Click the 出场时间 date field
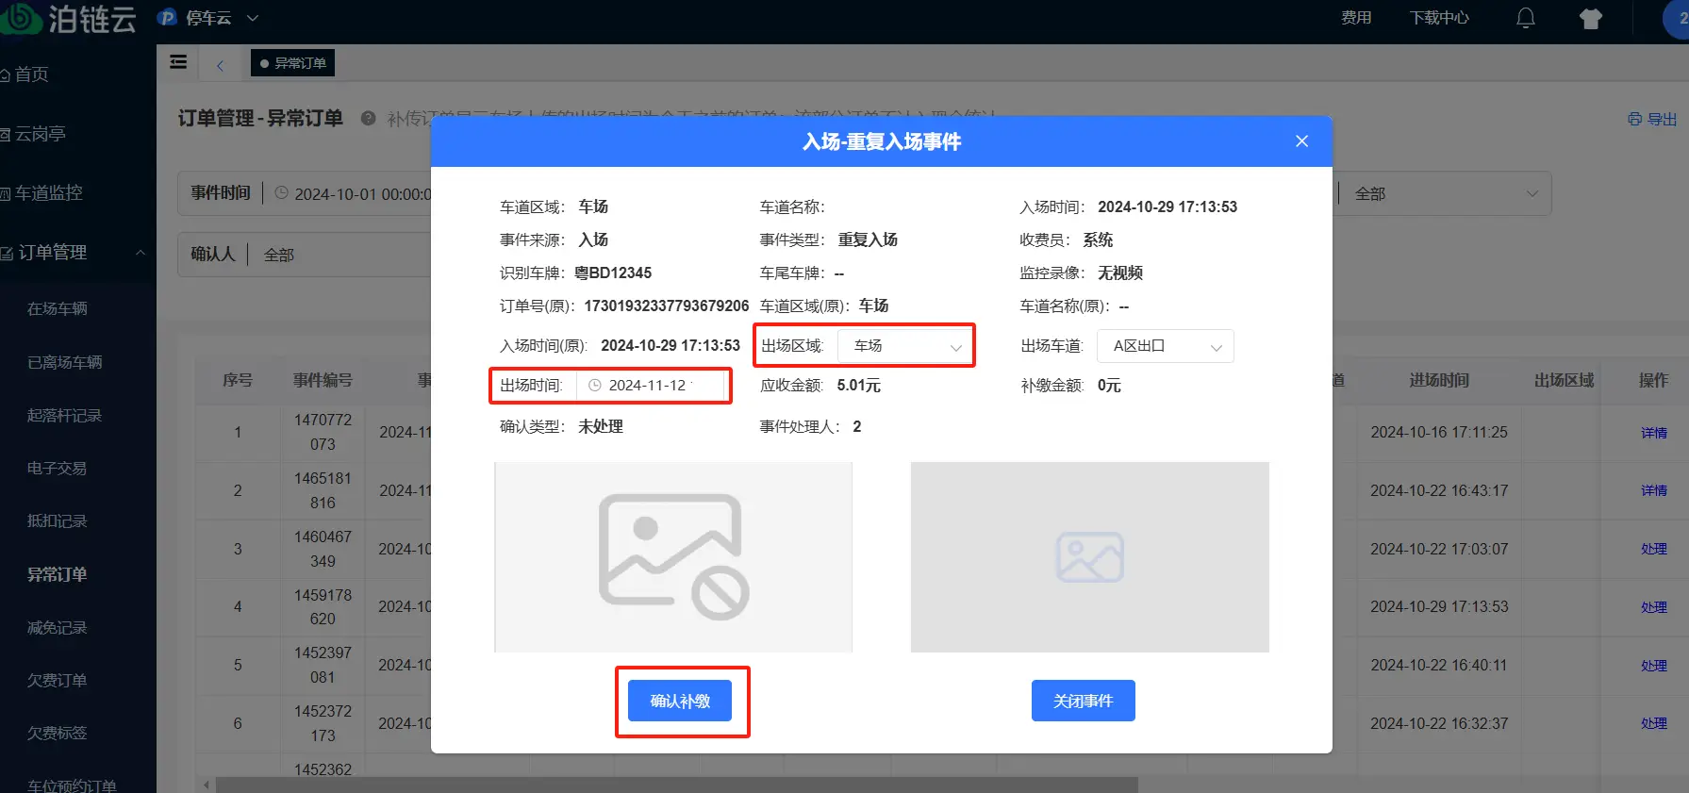The image size is (1689, 793). (651, 386)
